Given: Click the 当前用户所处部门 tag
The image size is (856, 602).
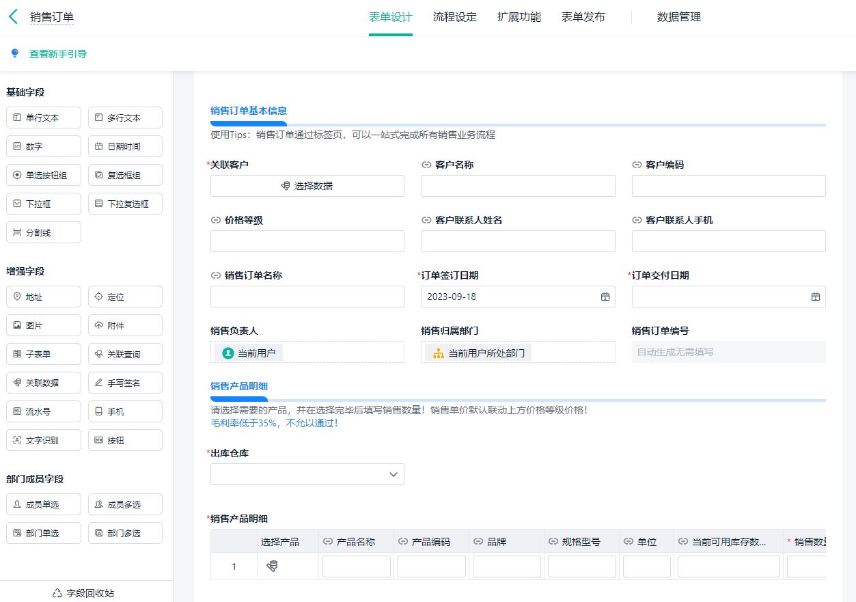Looking at the screenshot, I should (x=479, y=353).
